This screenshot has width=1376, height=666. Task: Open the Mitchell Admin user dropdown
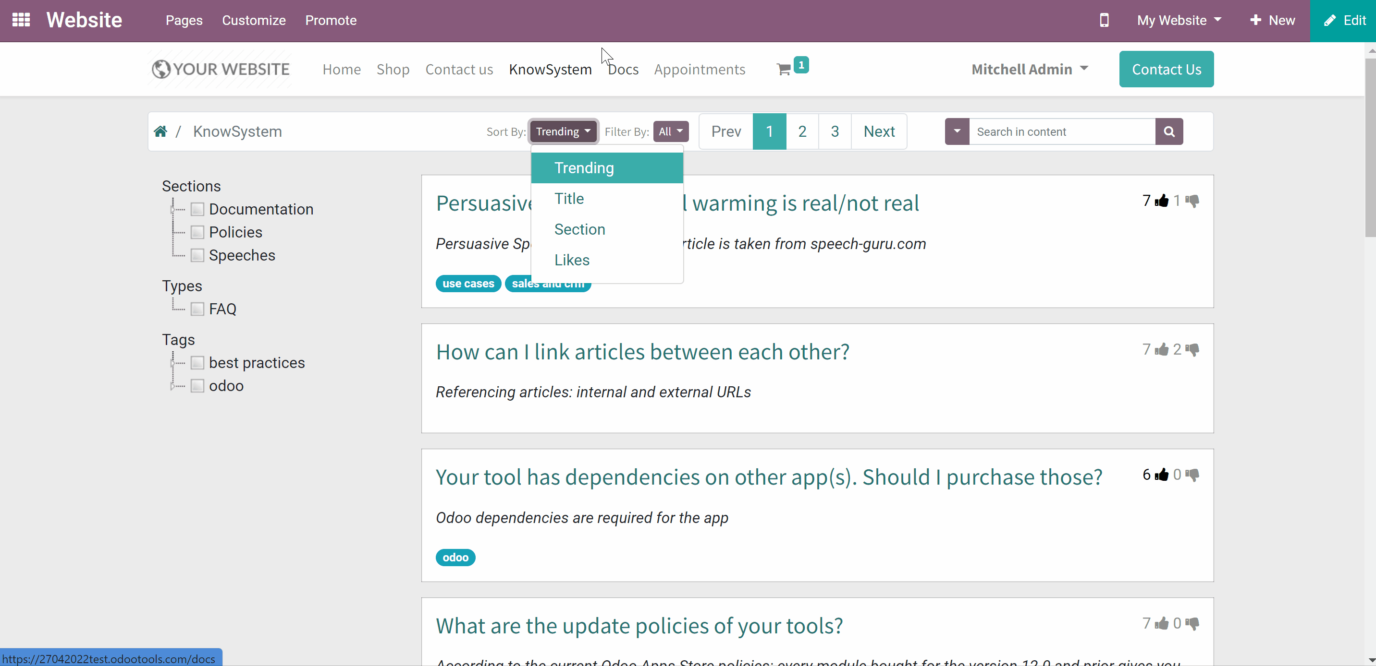[1029, 70]
